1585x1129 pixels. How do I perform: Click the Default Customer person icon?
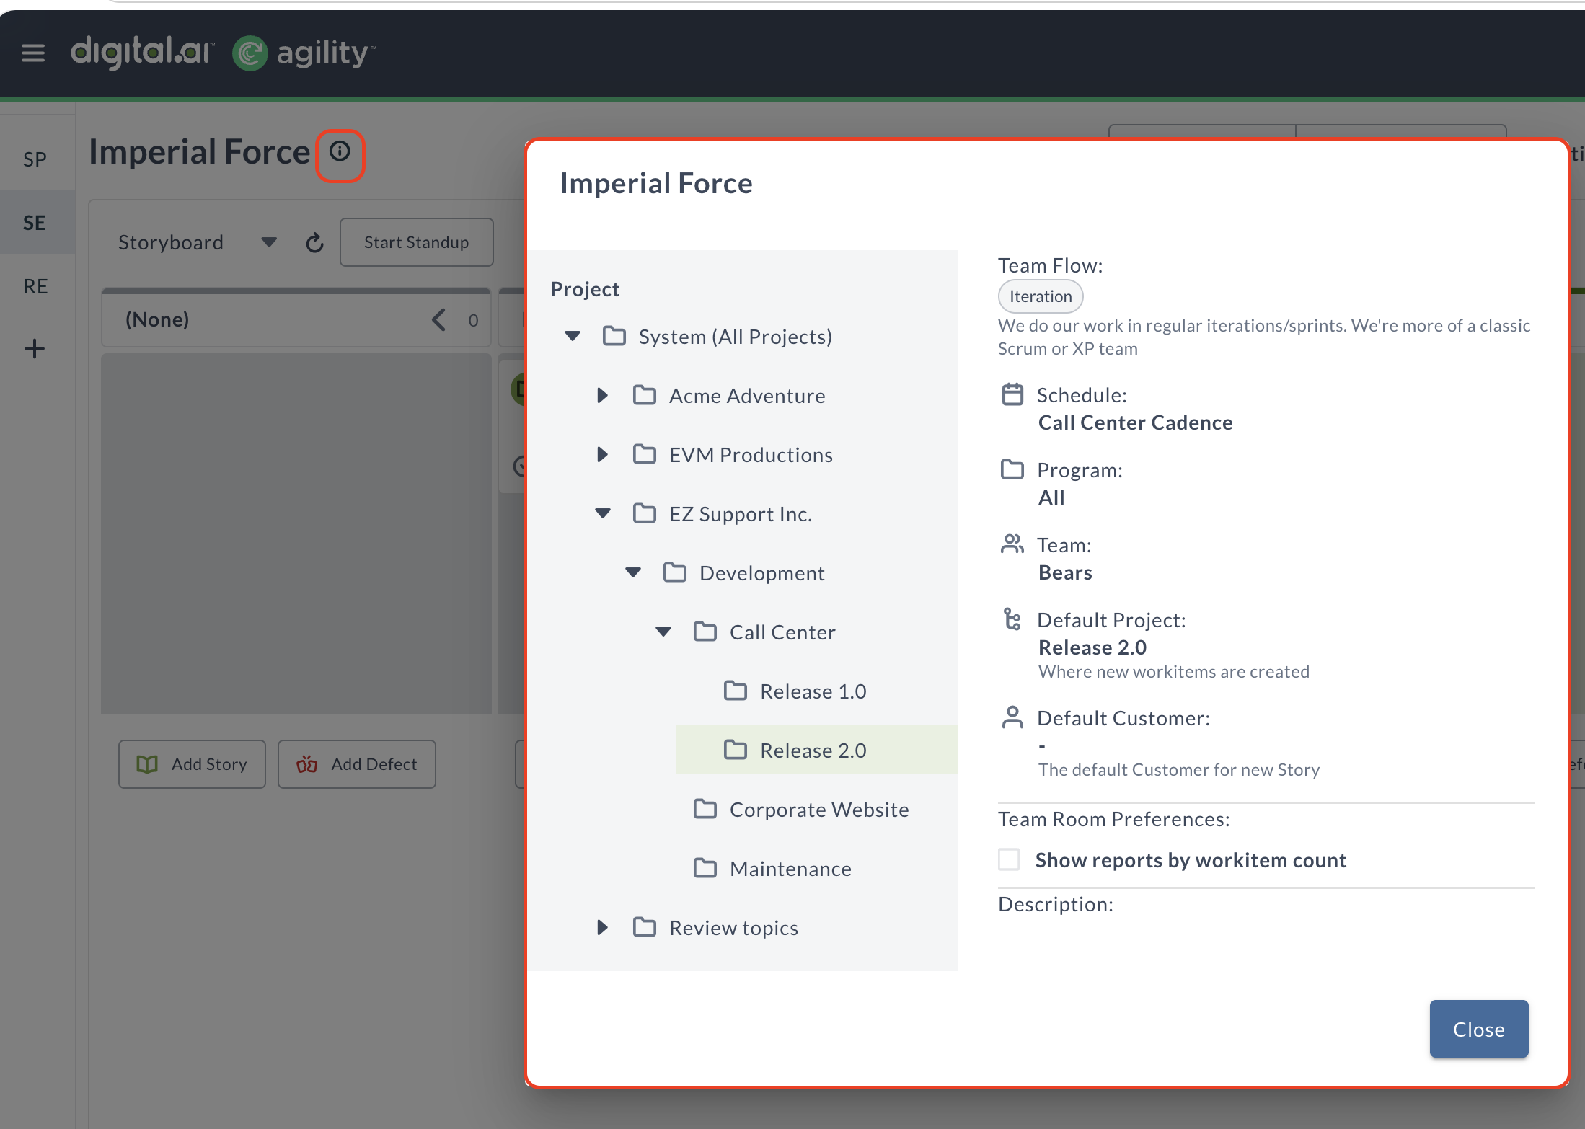(1012, 717)
